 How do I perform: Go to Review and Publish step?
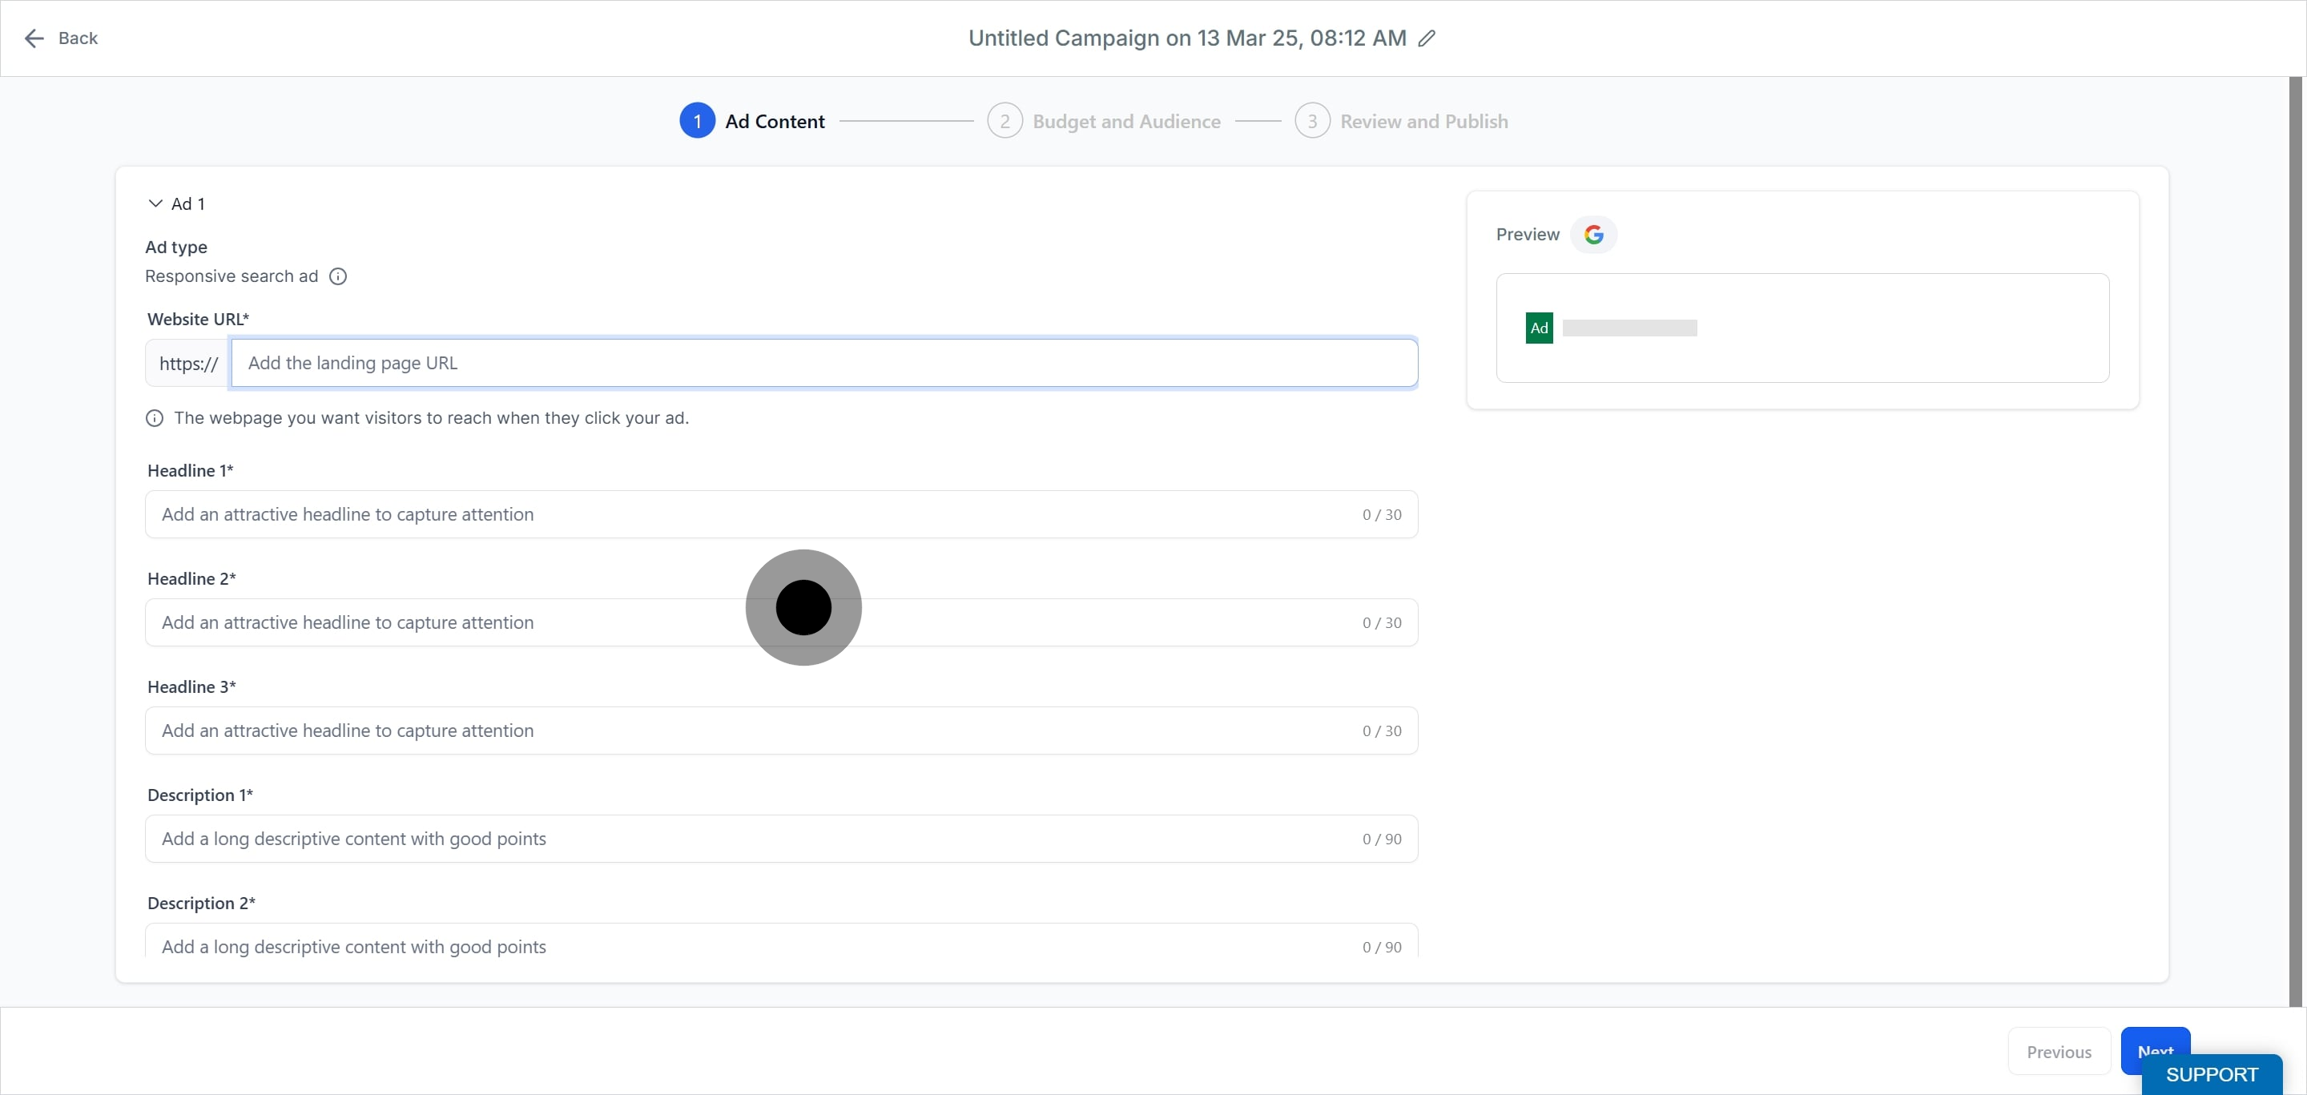(x=1424, y=122)
